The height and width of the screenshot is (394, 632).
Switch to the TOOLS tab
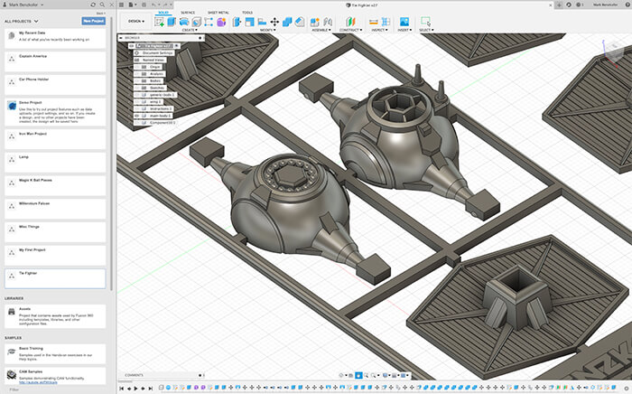click(x=247, y=13)
